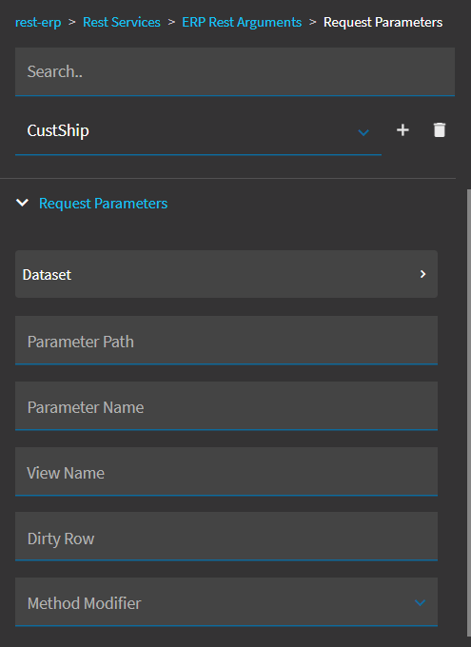
Task: Click into the Parameter Path field
Action: pos(226,341)
